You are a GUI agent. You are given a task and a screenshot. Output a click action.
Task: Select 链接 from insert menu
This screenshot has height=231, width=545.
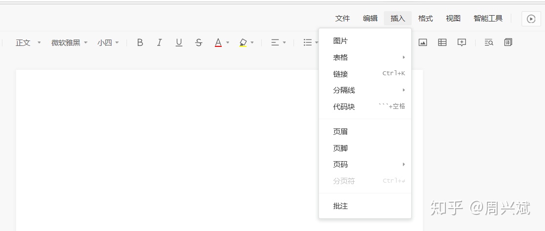[365, 74]
